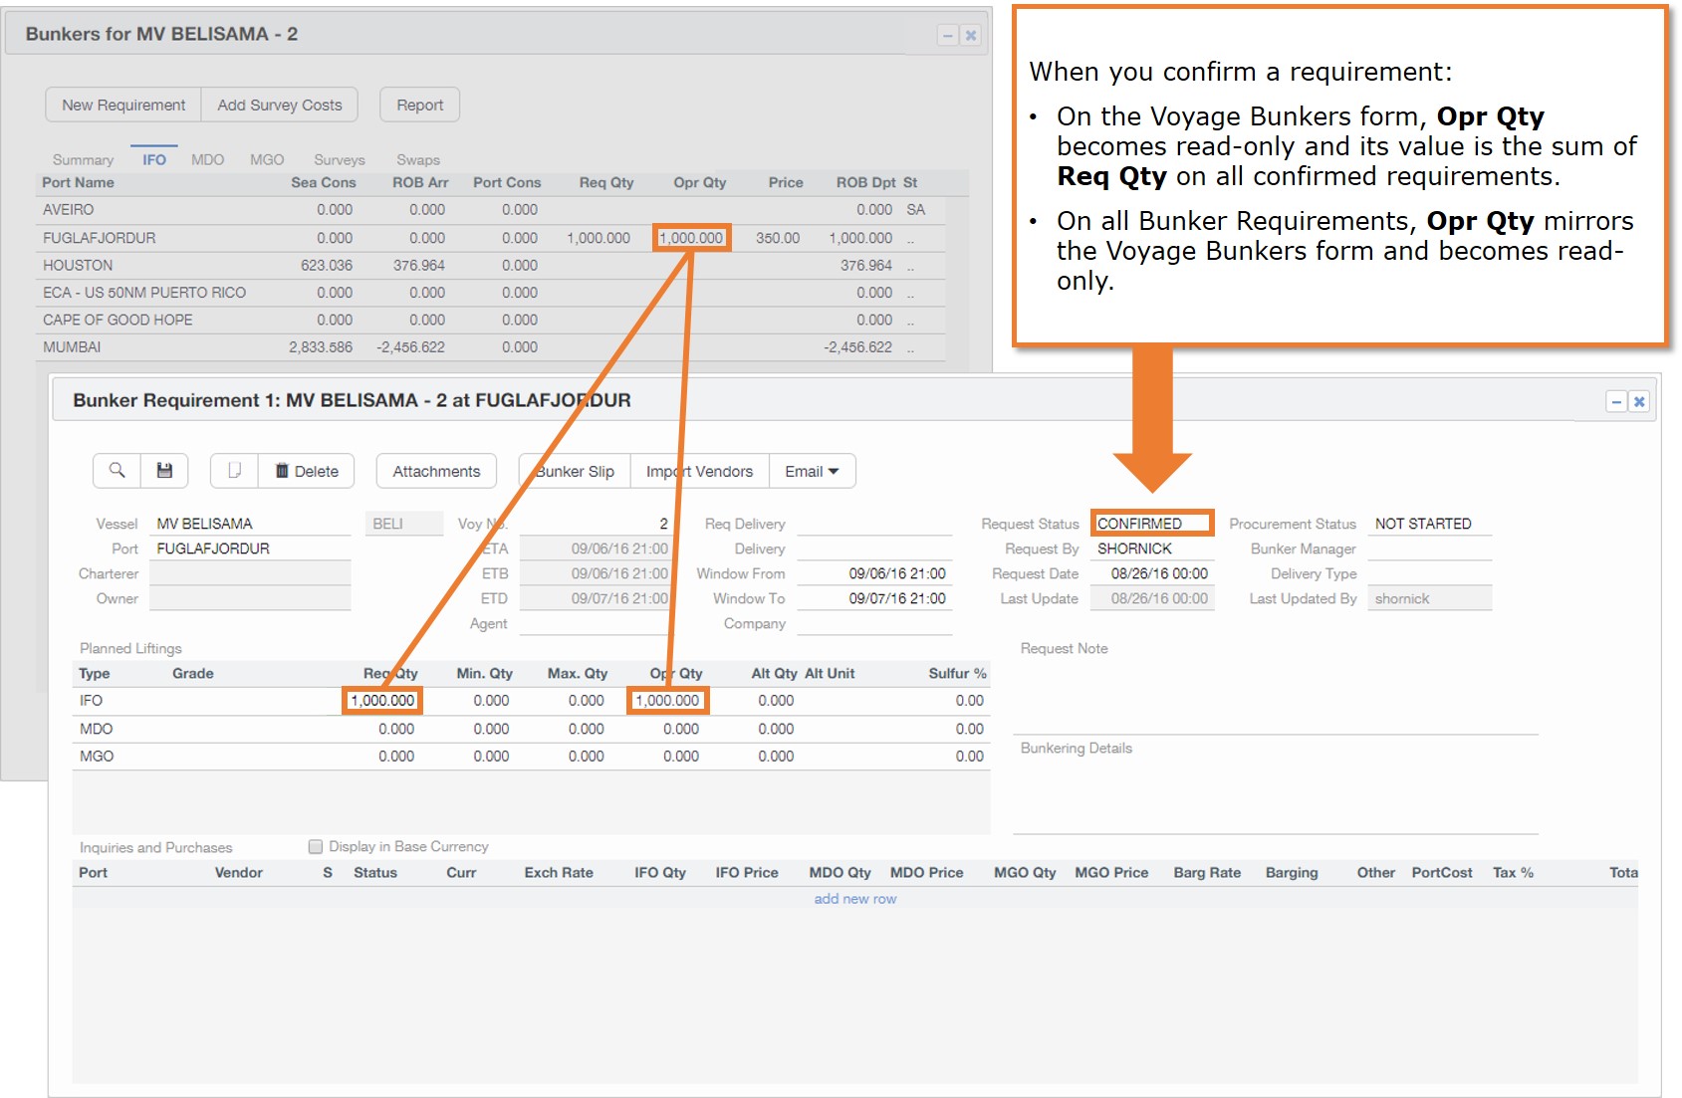
Task: Close the Bunkers for MV BELISAMA window
Action: (x=971, y=36)
